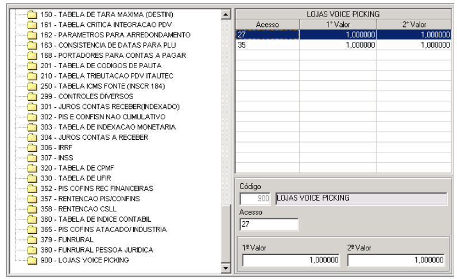Image resolution: width=457 pixels, height=279 pixels.
Task: Click folder icon of 330 - TABELA DE UFIR
Action: point(32,178)
